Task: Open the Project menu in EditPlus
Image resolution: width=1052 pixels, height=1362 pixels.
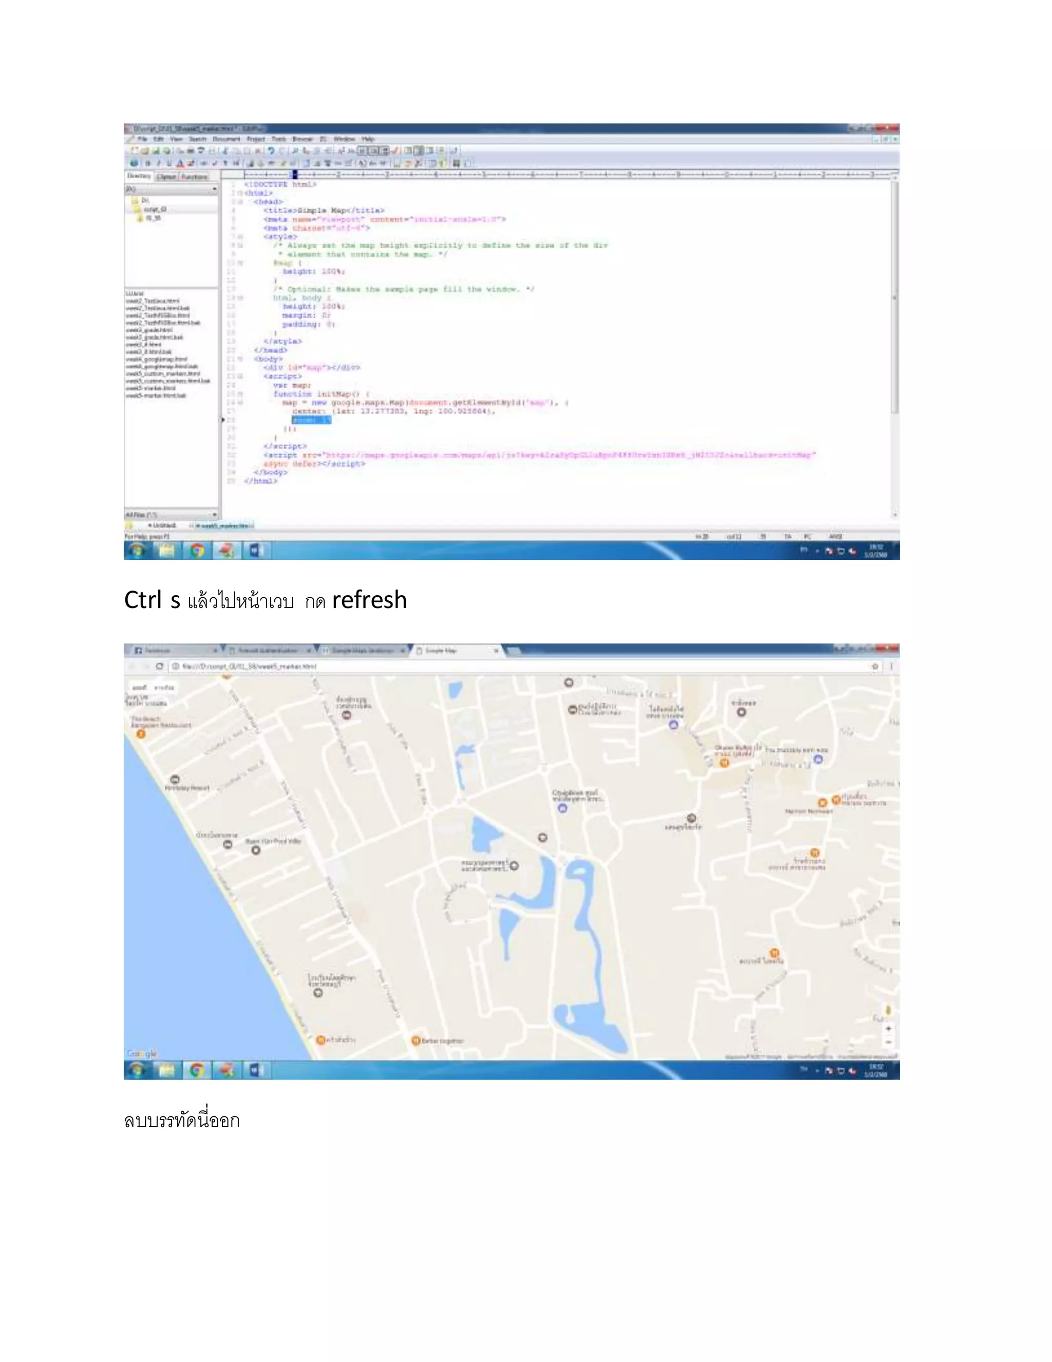Action: 255,139
